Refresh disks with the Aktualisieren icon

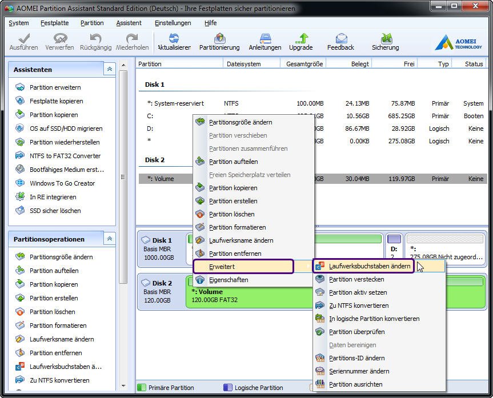(174, 39)
